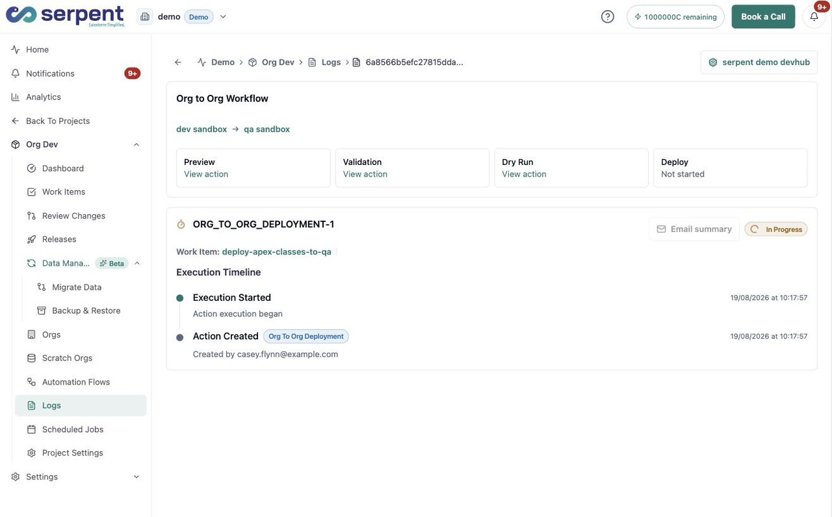Screen dimensions: 832x517
Task: Click the In Progress status badge
Action: coord(776,229)
